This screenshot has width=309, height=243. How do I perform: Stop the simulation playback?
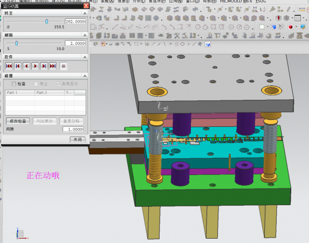(64, 66)
